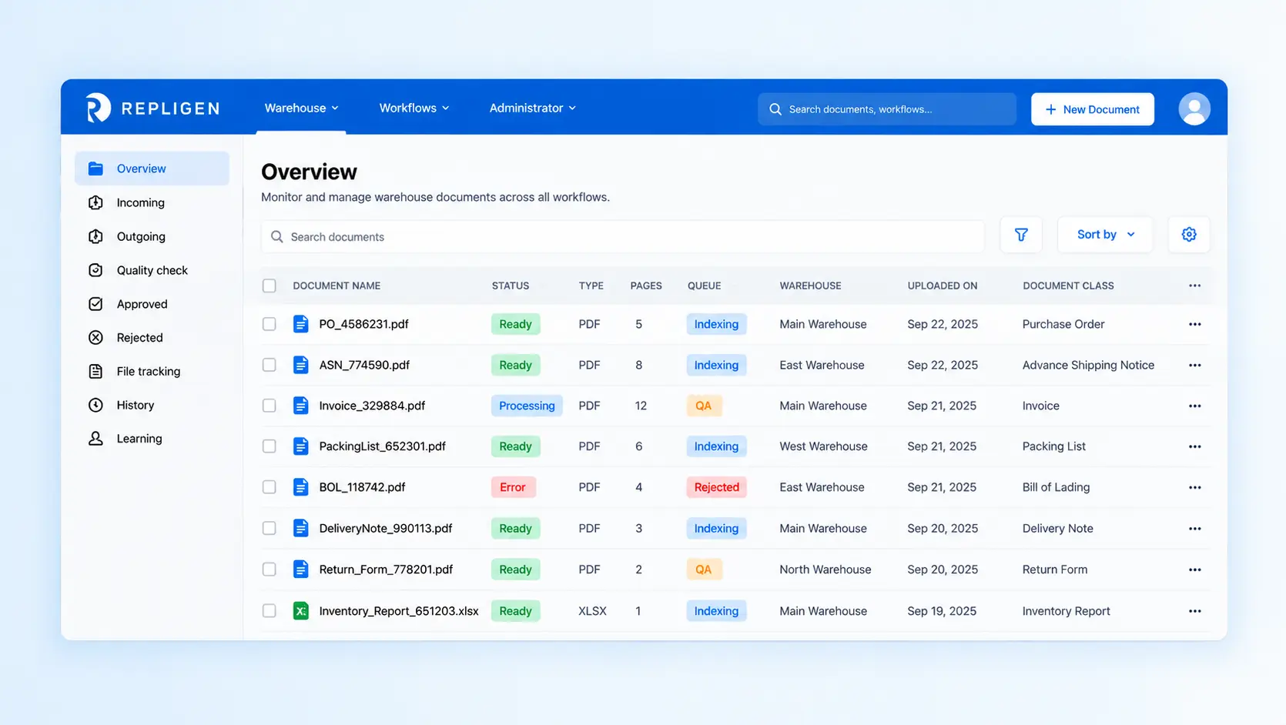The image size is (1286, 725).
Task: Check the box for Inventory_Report_651203.xlsx
Action: coord(269,611)
